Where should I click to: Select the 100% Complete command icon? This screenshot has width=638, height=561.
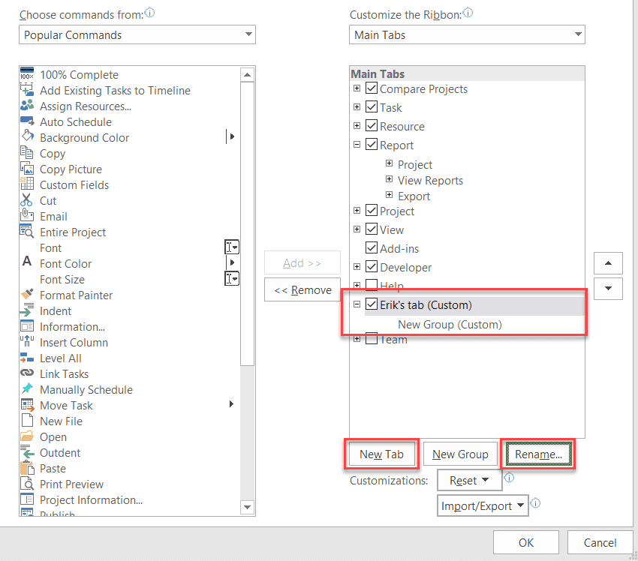tap(27, 74)
